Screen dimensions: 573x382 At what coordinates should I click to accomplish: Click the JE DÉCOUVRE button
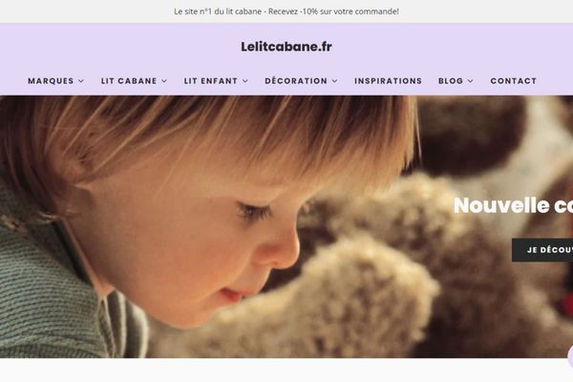click(x=542, y=250)
